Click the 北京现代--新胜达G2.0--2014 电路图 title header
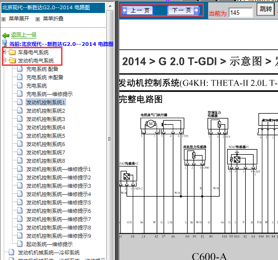The width and height of the screenshot is (278, 260). click(x=53, y=8)
